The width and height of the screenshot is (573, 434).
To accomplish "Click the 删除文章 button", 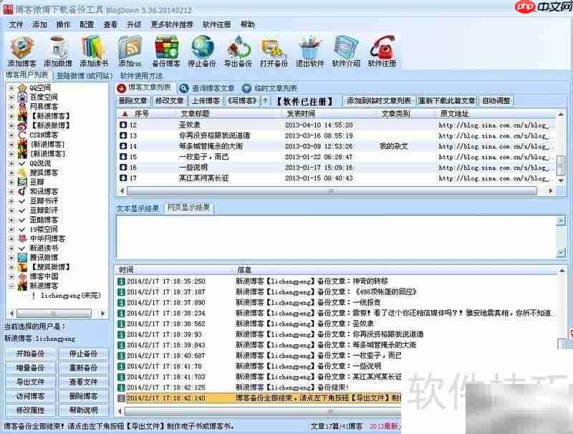I will click(x=133, y=100).
